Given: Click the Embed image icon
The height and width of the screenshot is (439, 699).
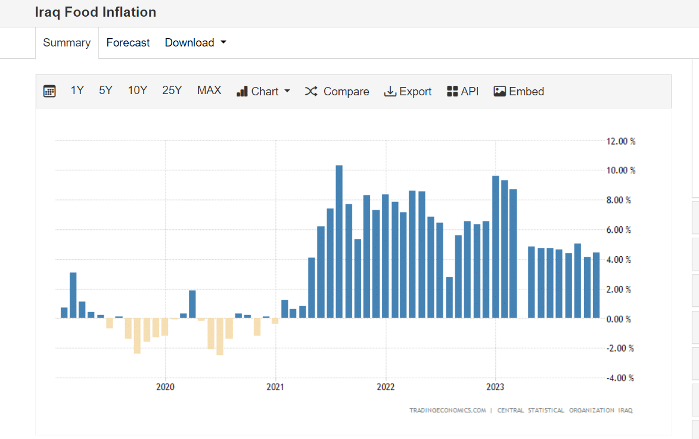Looking at the screenshot, I should tap(499, 91).
